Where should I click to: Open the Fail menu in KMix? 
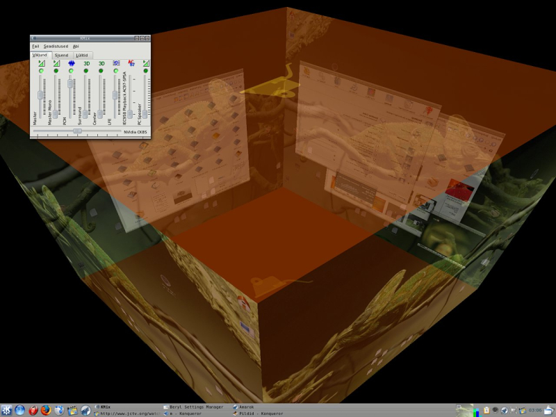pos(35,46)
